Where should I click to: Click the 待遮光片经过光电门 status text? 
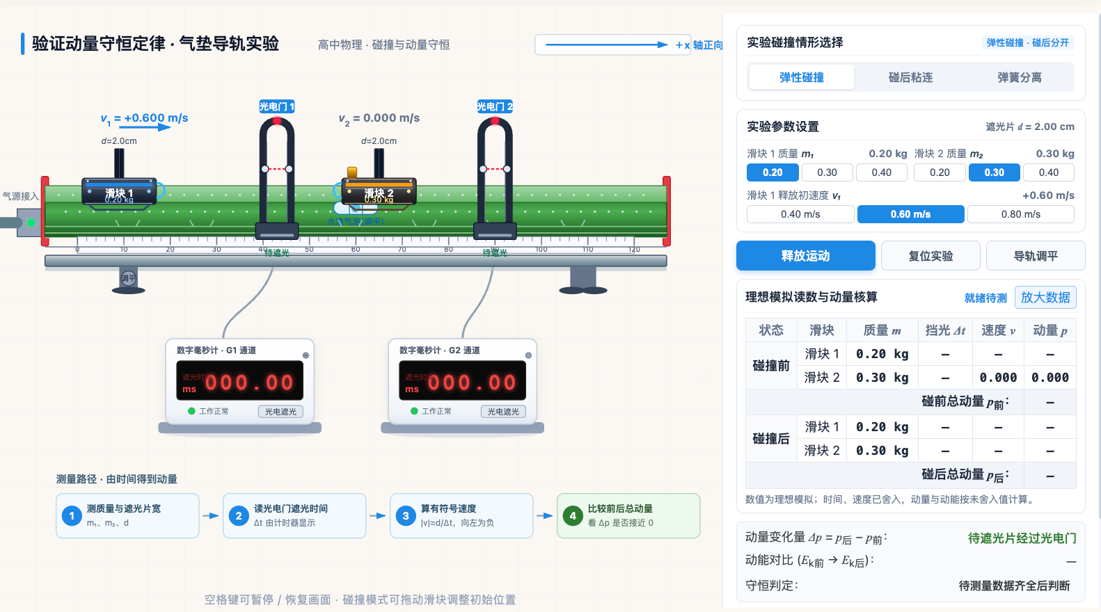1022,538
